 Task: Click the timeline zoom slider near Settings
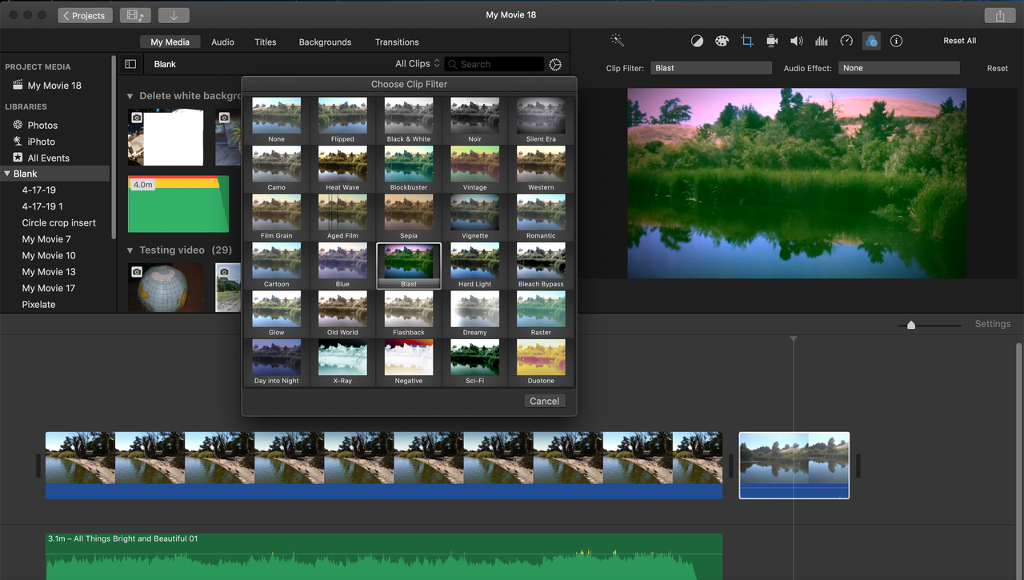coord(911,325)
